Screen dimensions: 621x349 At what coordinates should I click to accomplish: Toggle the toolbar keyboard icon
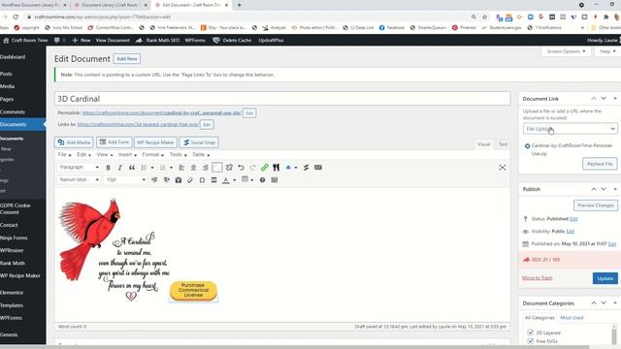click(x=318, y=168)
